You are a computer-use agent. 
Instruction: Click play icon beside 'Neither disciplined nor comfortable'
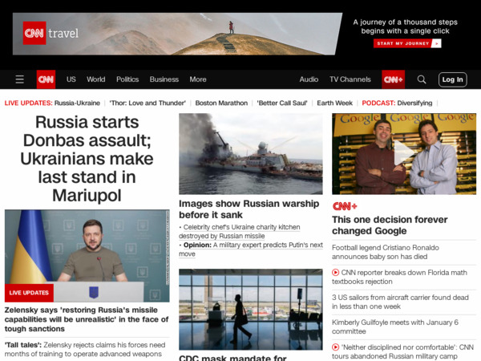point(336,347)
